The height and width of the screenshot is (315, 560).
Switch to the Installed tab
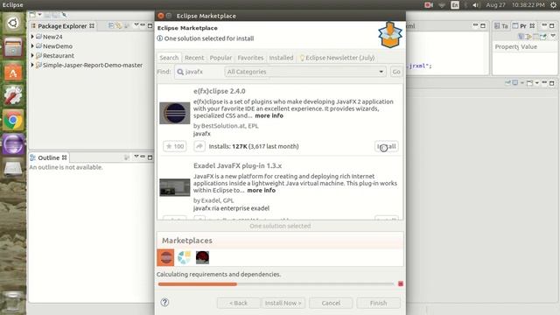(x=281, y=58)
